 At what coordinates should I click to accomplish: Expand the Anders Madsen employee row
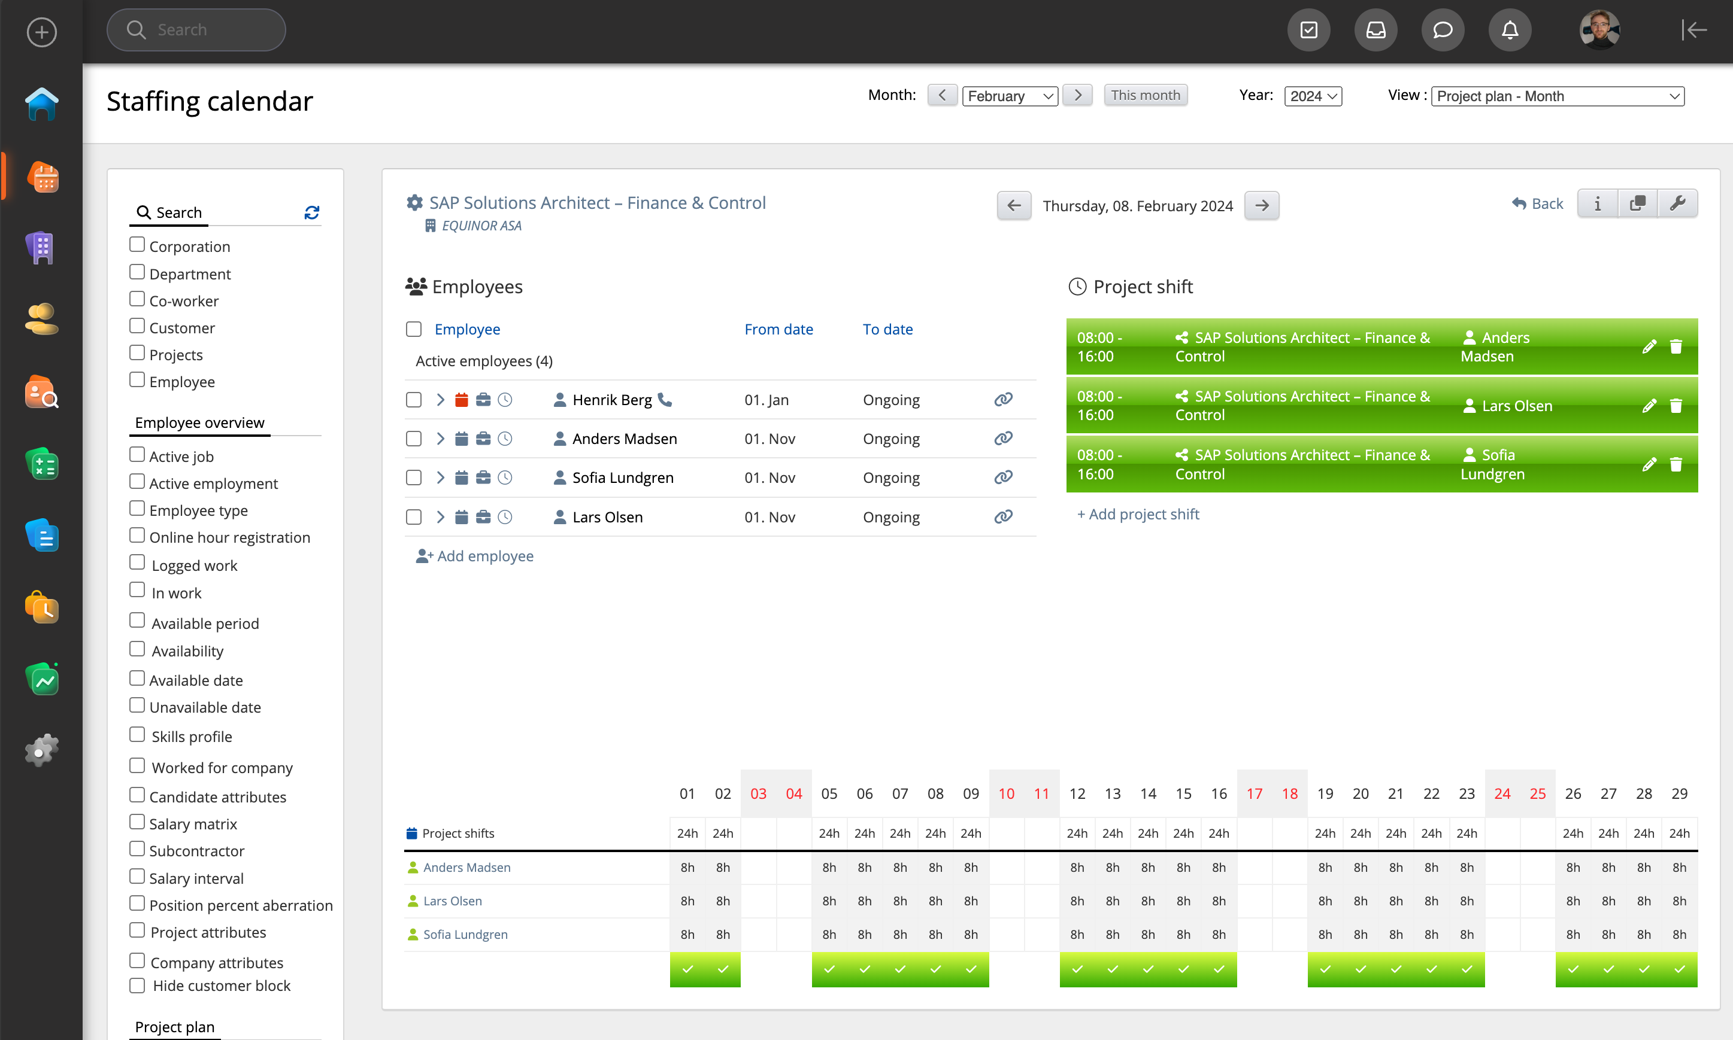coord(441,439)
